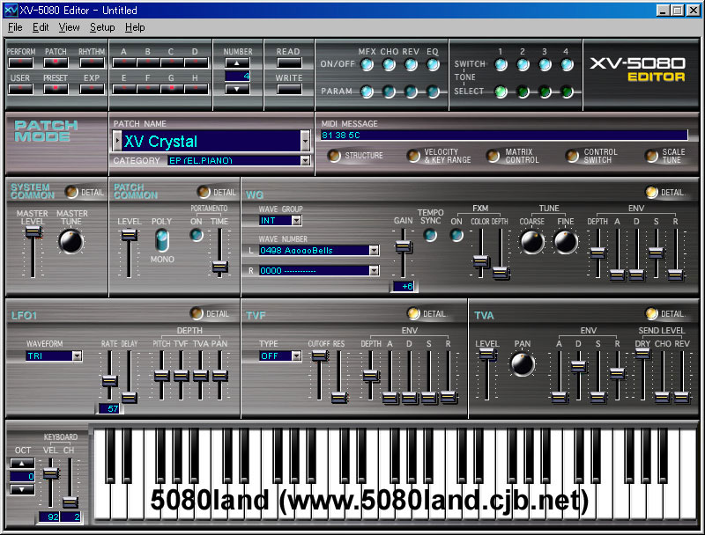
Task: Select the EXP bank button
Action: (92, 89)
